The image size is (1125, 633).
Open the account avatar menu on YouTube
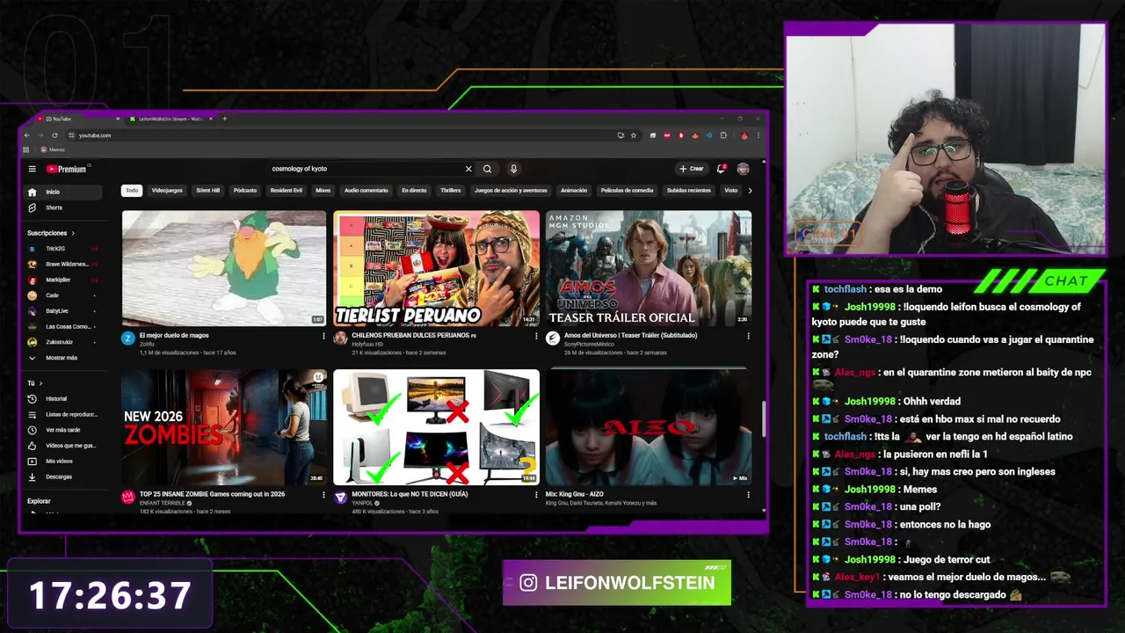click(x=743, y=169)
